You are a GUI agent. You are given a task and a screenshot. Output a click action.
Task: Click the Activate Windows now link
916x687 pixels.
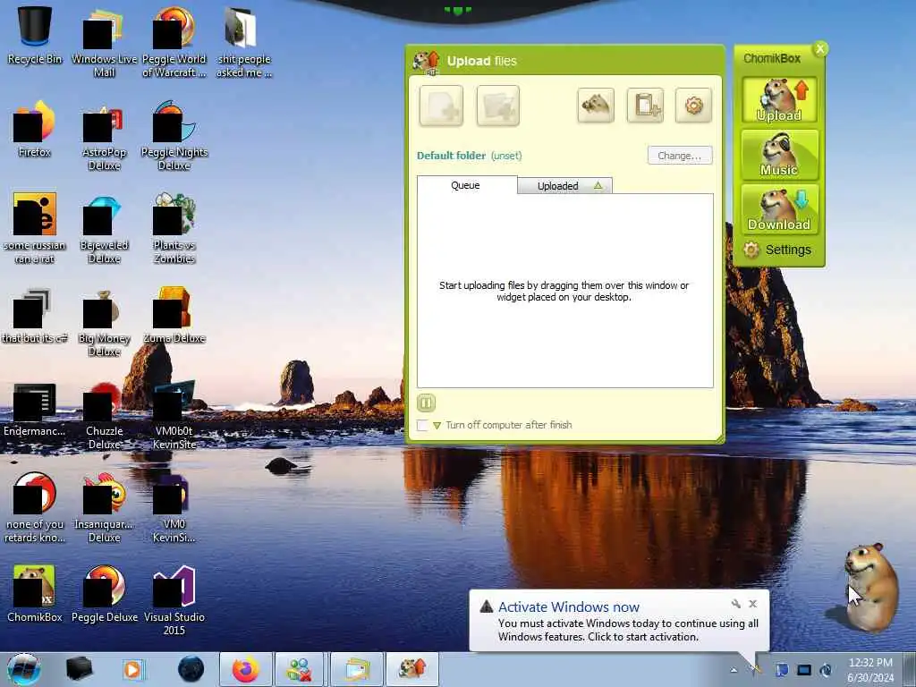point(568,607)
